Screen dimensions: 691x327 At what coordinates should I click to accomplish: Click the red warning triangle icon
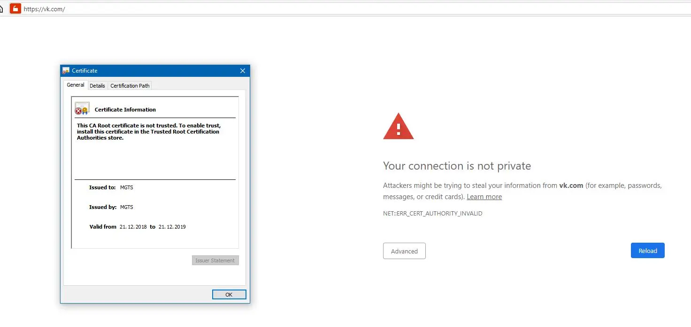399,126
